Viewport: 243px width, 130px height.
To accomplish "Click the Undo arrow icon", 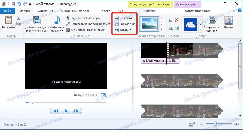I will [19, 4].
